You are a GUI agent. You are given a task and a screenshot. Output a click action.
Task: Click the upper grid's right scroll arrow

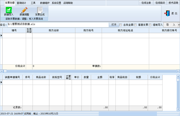click(178, 71)
